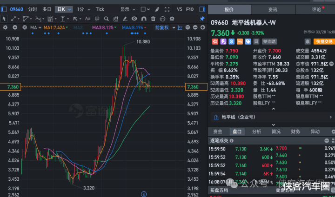335x197 pixels.
Task: Remove the MA indicator with X icon
Action: click(x=25, y=27)
